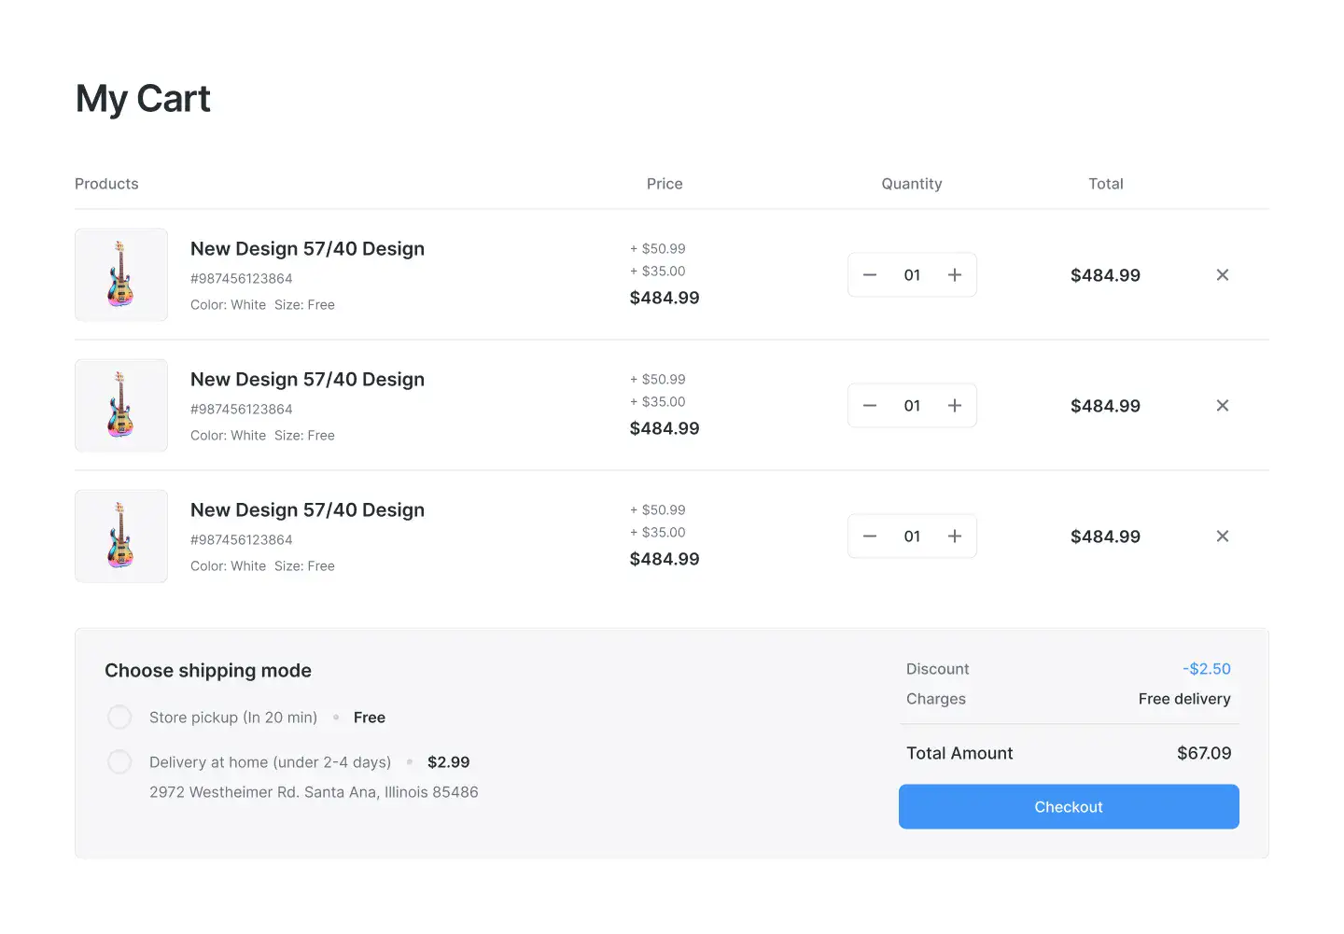
Task: Increase quantity of the first cart product
Action: [955, 275]
